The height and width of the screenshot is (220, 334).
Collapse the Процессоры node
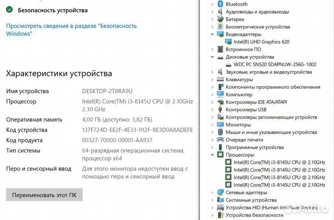tap(212, 155)
